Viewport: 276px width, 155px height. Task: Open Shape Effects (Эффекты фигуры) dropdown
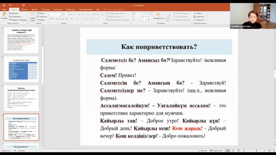[x=181, y=20]
